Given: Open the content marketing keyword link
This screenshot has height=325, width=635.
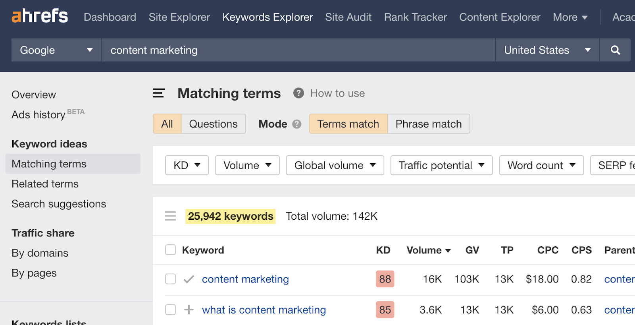Looking at the screenshot, I should point(245,279).
